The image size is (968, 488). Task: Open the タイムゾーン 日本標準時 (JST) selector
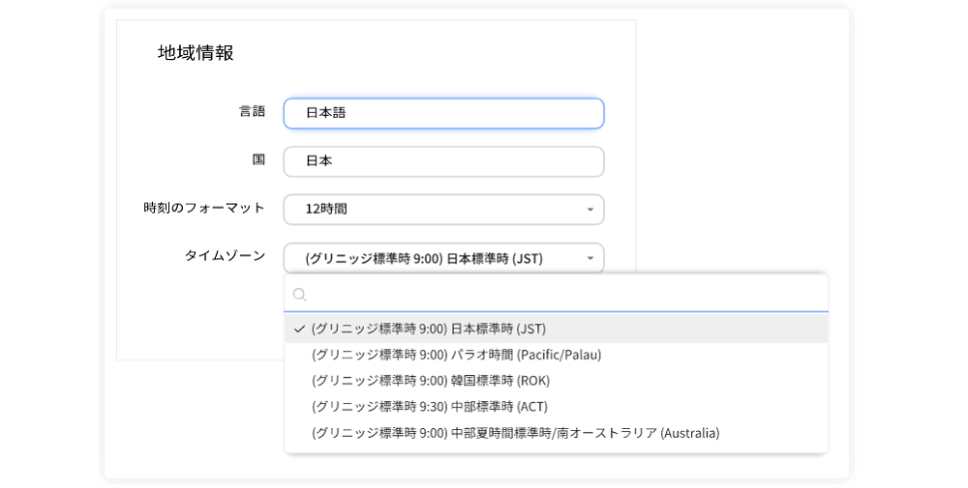pos(443,258)
